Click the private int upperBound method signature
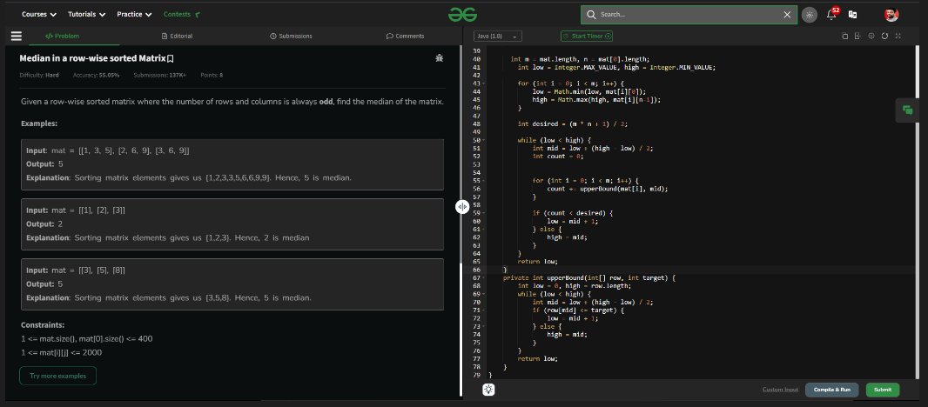 (x=588, y=277)
